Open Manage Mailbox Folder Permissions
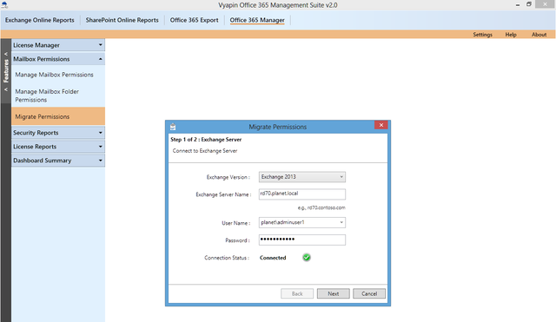 tap(47, 95)
